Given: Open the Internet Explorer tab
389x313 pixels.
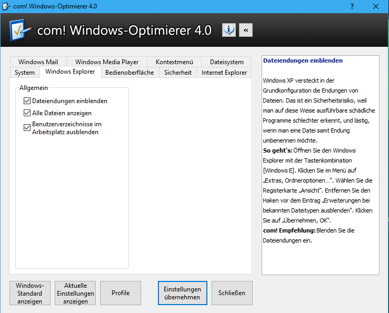Looking at the screenshot, I should (x=224, y=73).
